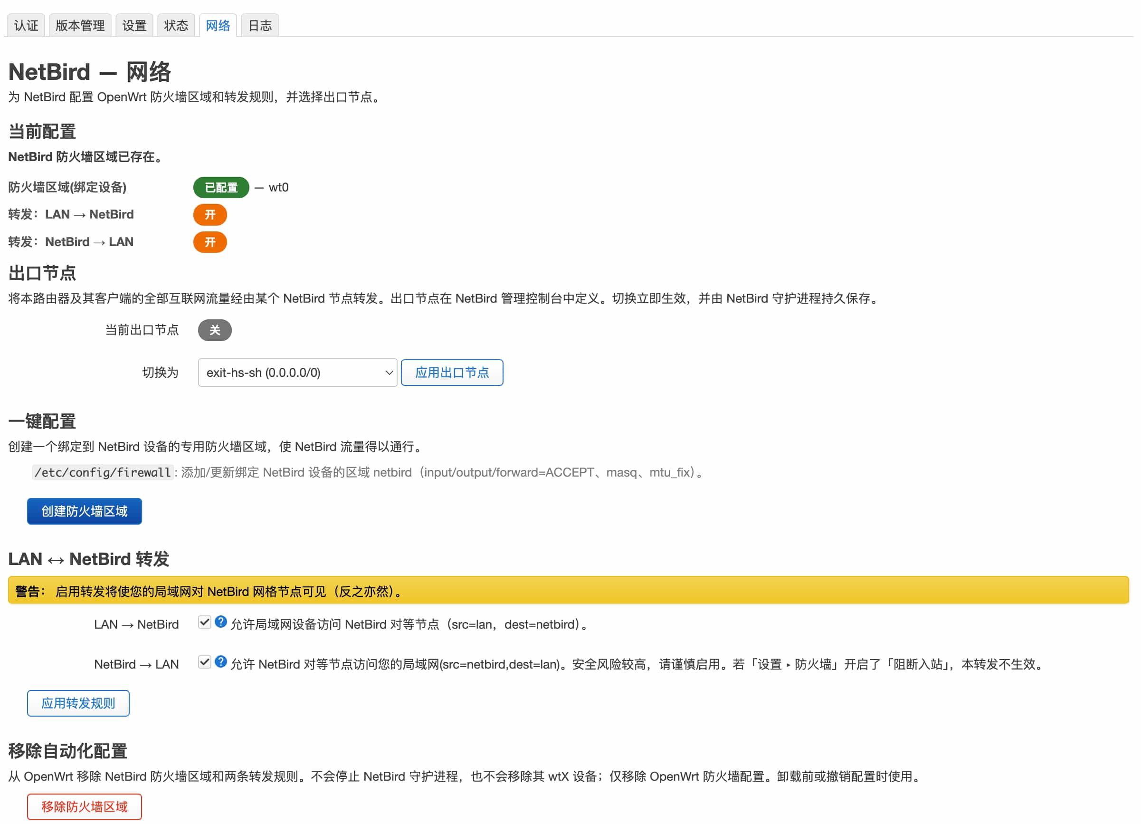
Task: Click 创建防火墙区域 button
Action: [85, 511]
